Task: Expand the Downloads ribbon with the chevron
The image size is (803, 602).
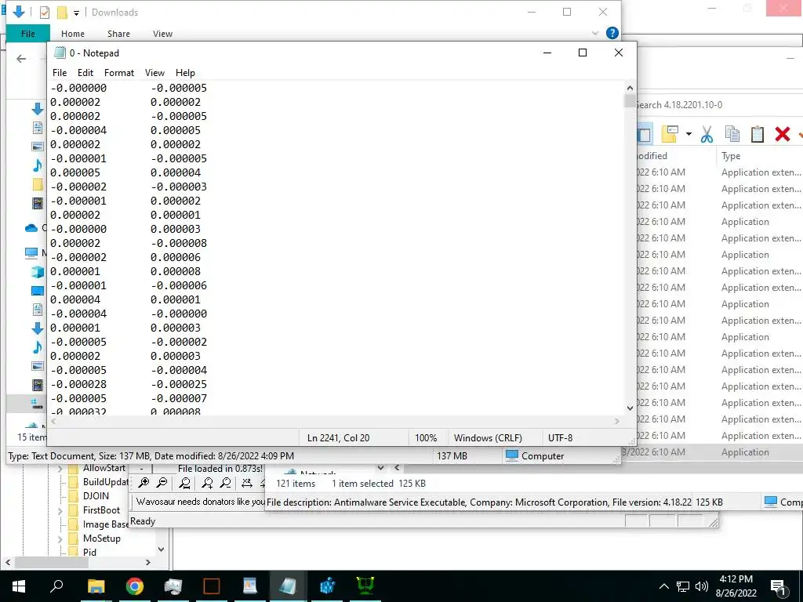Action: tap(594, 33)
